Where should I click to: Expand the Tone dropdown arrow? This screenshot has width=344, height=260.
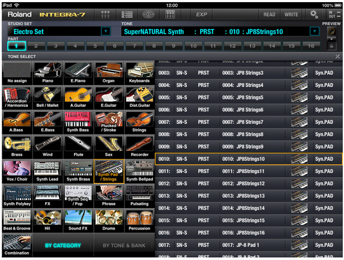pyautogui.click(x=314, y=31)
